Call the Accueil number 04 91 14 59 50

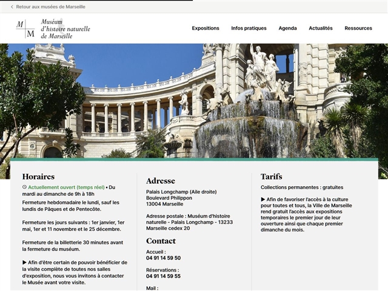(163, 258)
